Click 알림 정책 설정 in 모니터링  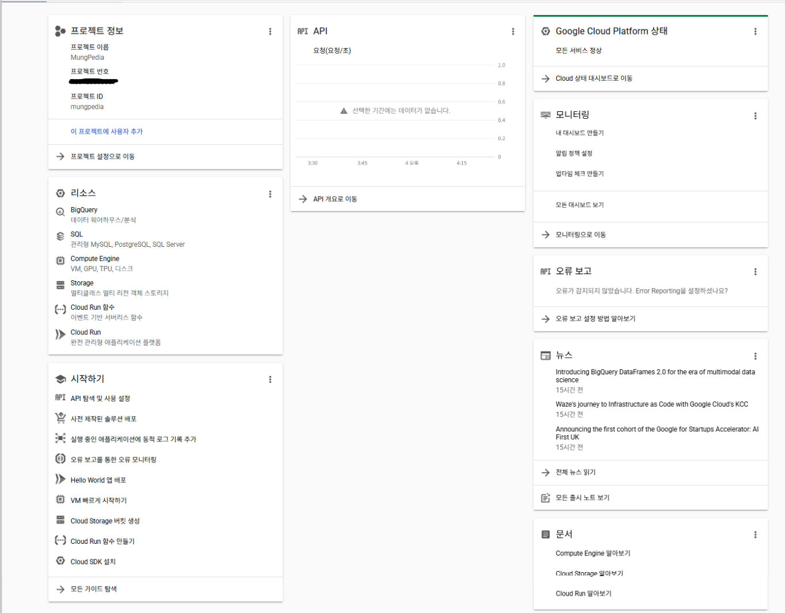(x=574, y=153)
